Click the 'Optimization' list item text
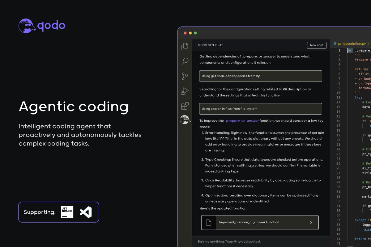Image resolution: width=371 pixels, height=247 pixels. (x=262, y=198)
